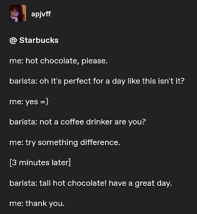The height and width of the screenshot is (214, 197).
Task: Click the bold Starbucks heading word
Action: (x=39, y=40)
